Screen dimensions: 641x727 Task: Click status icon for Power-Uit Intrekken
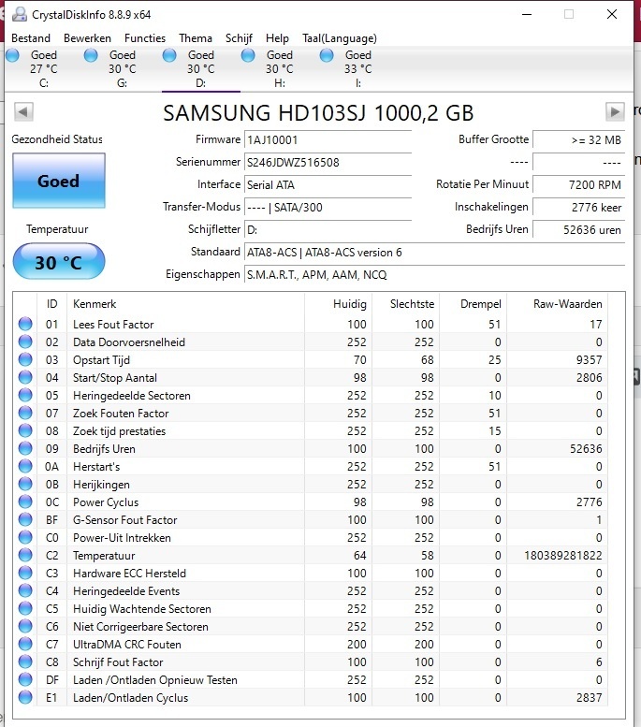coord(25,537)
